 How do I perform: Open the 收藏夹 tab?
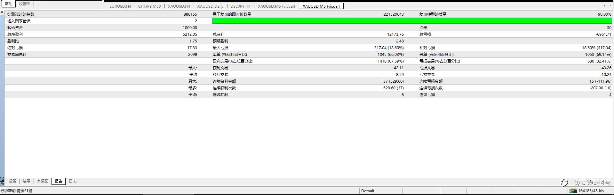tap(25, 4)
